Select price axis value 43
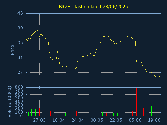This screenshot has width=167, height=125. [20, 13]
